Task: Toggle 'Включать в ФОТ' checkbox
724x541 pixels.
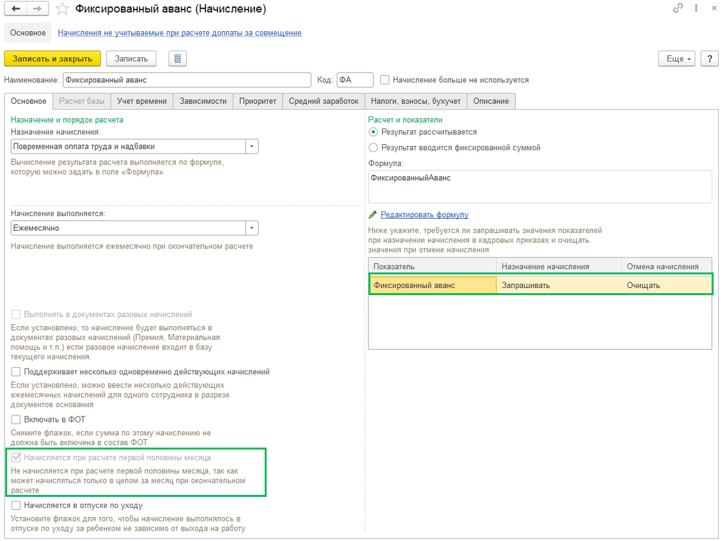Action: pos(16,419)
